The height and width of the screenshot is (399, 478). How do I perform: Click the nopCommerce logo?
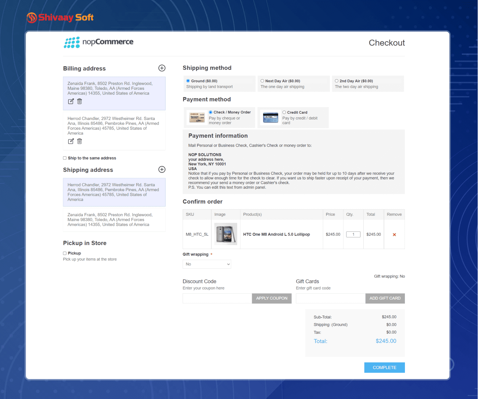coord(98,42)
